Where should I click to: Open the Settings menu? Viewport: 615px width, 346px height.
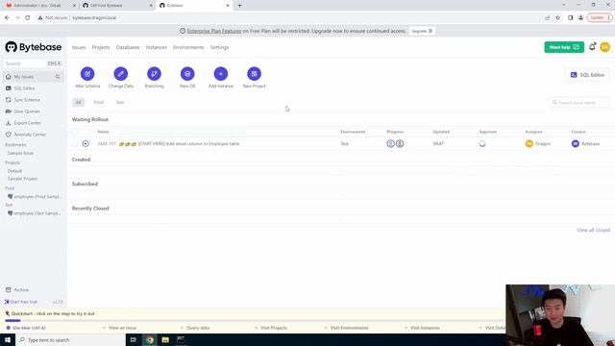[220, 47]
